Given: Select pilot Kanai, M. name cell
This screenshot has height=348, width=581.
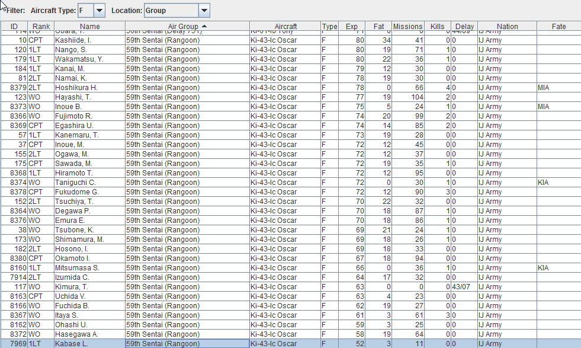Looking at the screenshot, I should 89,69.
